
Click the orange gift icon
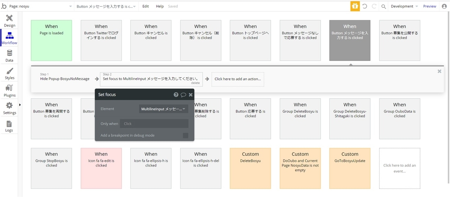355,6
